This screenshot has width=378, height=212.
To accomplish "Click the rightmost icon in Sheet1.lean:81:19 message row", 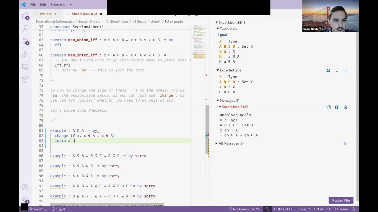I will tap(345, 107).
